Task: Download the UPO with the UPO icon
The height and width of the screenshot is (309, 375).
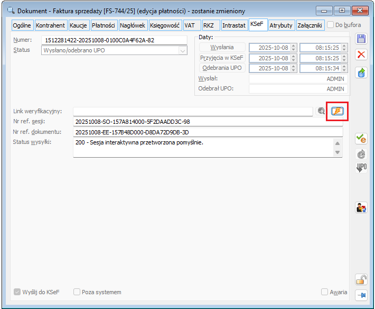Action: (x=361, y=168)
